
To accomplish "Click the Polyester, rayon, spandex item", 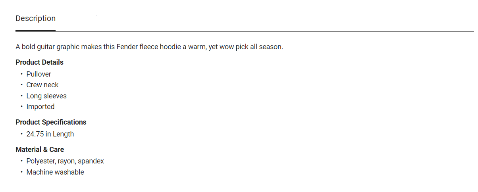I will click(65, 161).
